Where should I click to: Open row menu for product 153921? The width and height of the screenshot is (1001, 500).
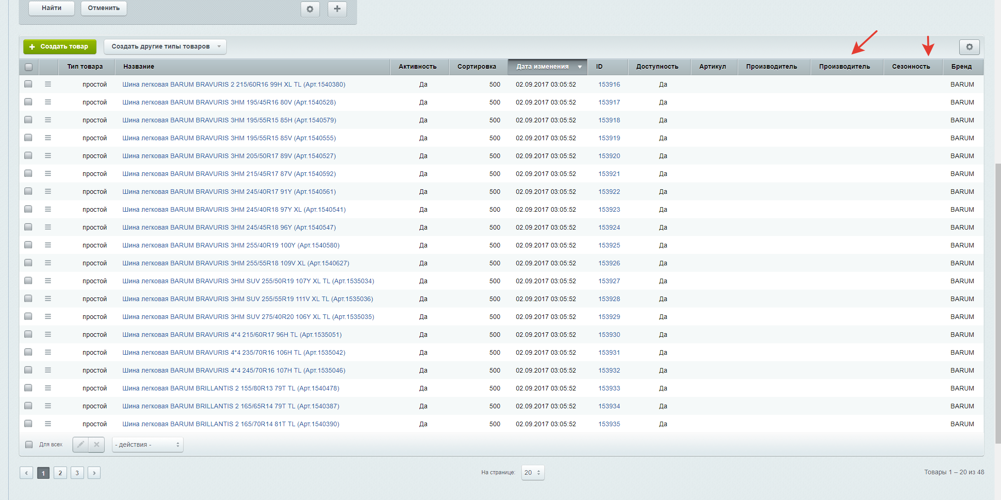tap(48, 174)
